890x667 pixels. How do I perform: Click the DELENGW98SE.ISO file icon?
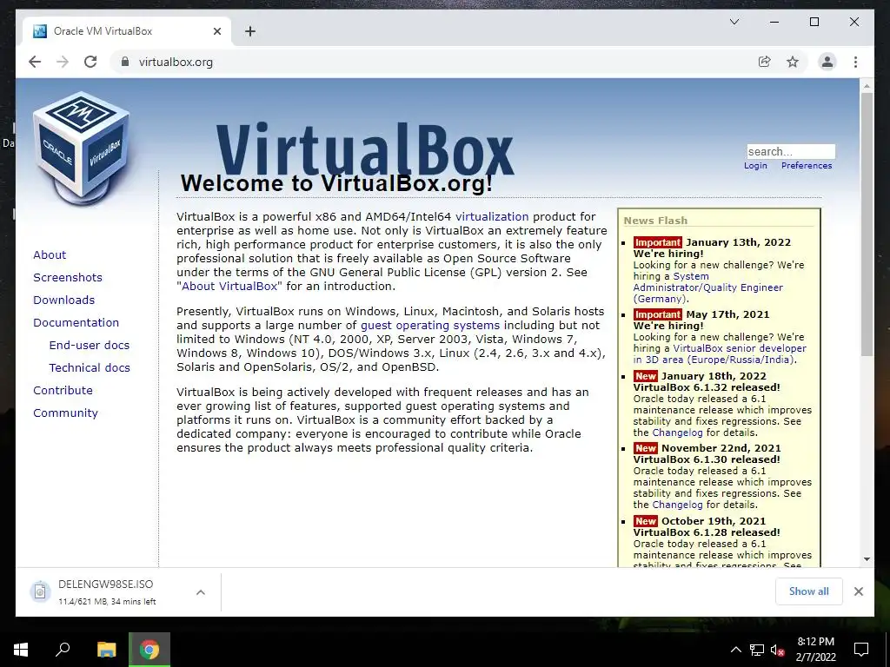pos(40,591)
